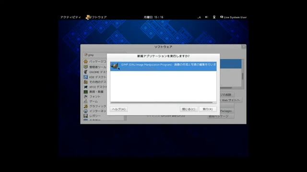307x172 pixels.
Task: Click the Web サイトへ button in Software window
Action: pyautogui.click(x=231, y=100)
